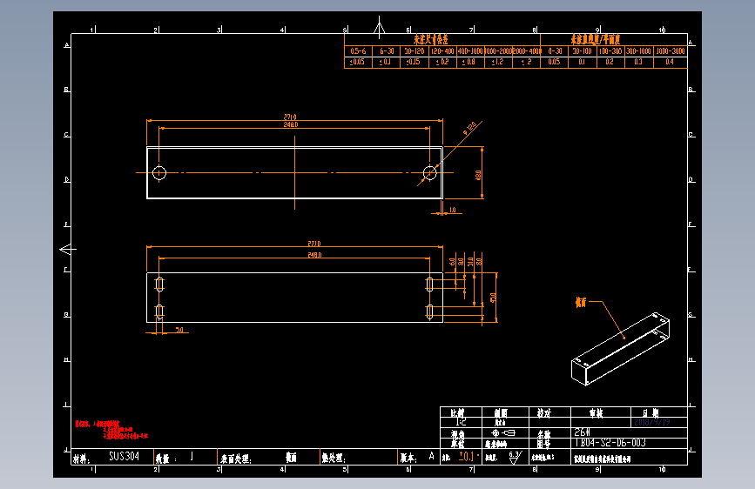
Task: Click the 6.3 surface roughness symbol
Action: click(516, 457)
